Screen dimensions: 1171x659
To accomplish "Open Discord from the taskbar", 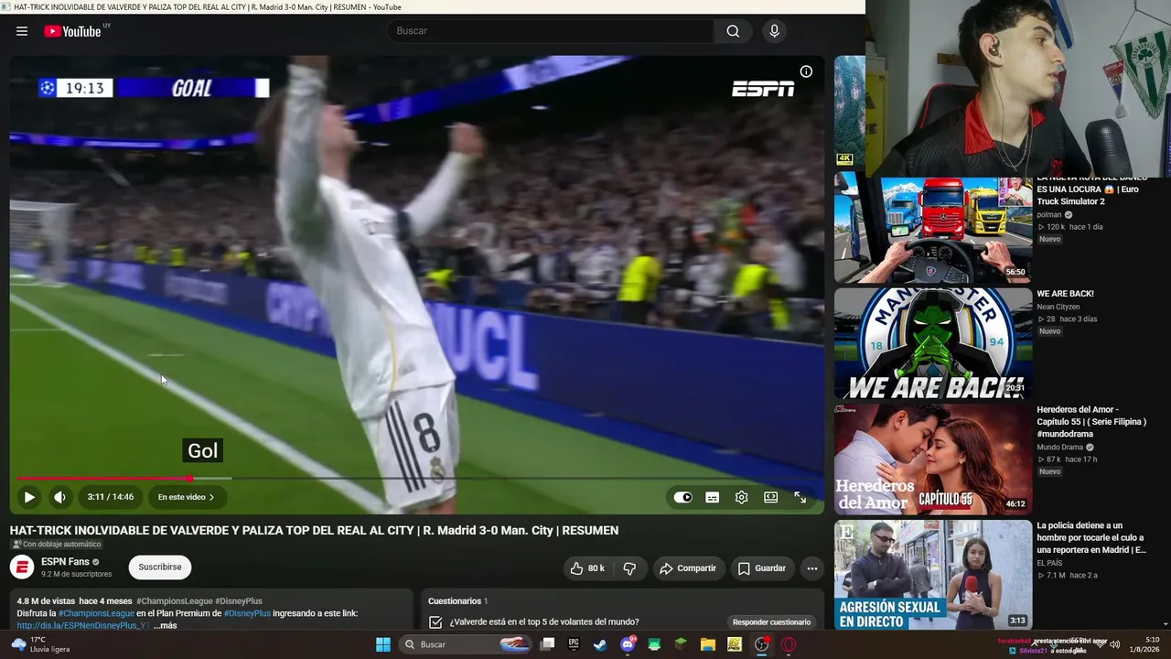I will [x=628, y=644].
